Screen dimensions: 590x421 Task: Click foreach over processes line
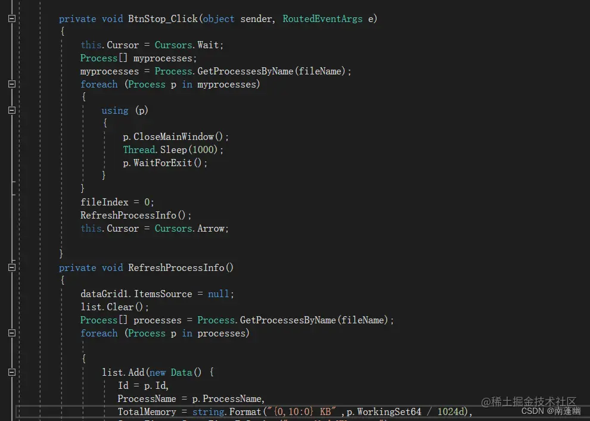click(165, 333)
